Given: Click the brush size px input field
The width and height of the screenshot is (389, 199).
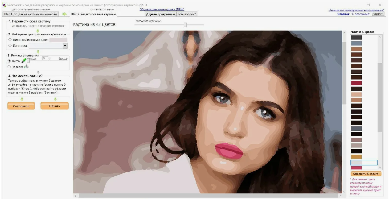Looking at the screenshot, I should click(45, 58).
